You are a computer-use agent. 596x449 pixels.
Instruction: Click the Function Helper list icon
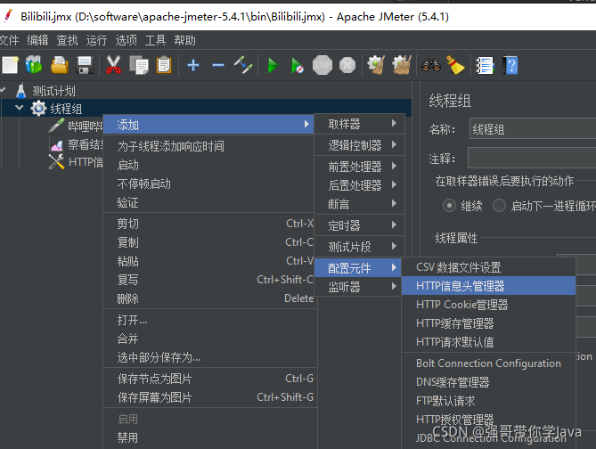pos(485,65)
